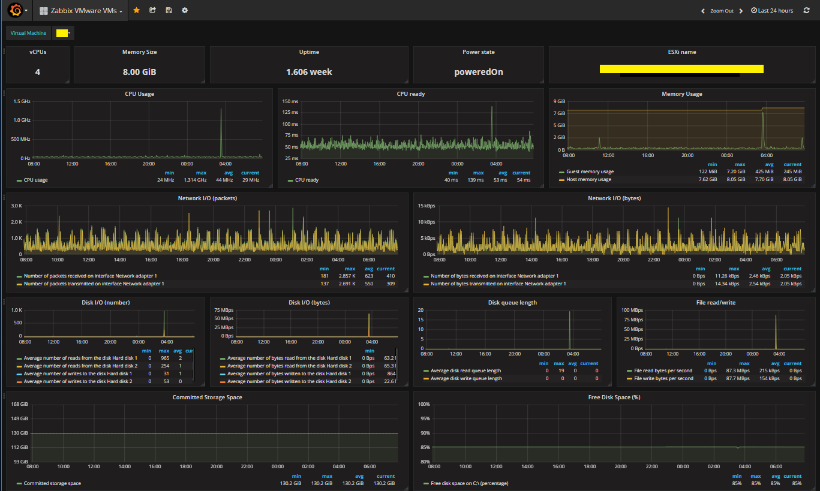This screenshot has height=491, width=820.
Task: Open dashboard settings gear icon
Action: click(x=185, y=11)
